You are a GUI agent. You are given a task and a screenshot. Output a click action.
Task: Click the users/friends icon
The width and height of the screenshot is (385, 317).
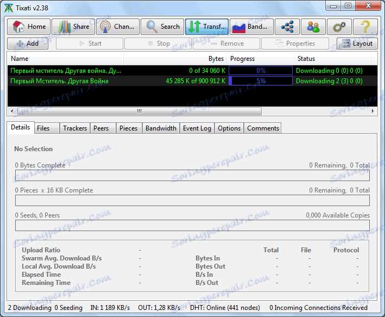pos(313,27)
